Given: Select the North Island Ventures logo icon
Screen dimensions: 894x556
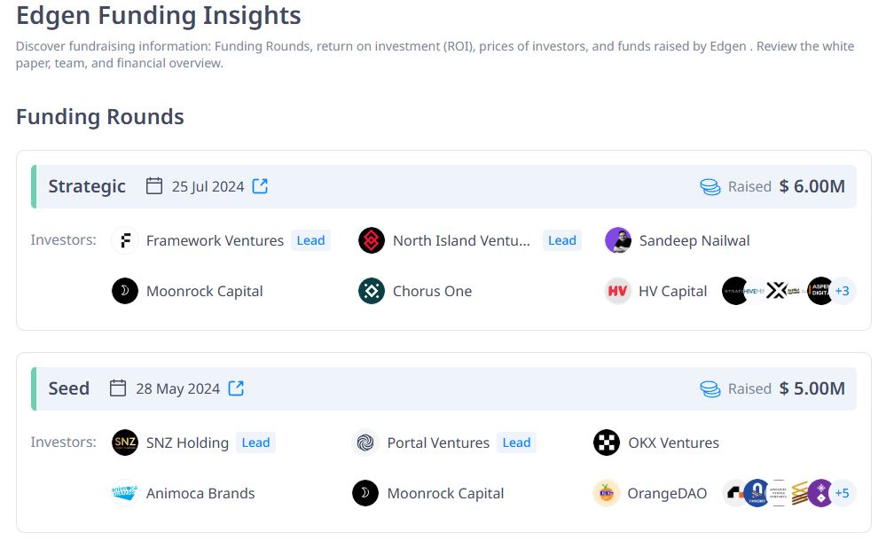Looking at the screenshot, I should pyautogui.click(x=371, y=239).
